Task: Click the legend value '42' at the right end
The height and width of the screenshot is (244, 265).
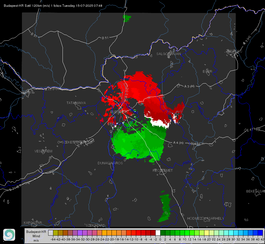Action: 262,239
